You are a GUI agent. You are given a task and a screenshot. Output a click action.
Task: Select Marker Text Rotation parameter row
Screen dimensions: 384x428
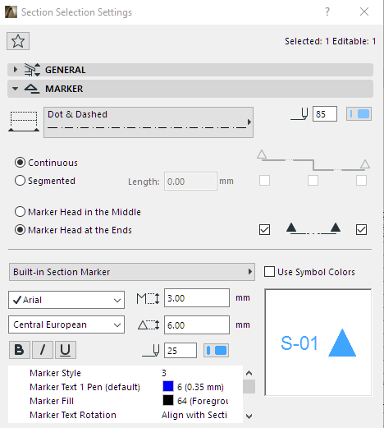(126, 415)
